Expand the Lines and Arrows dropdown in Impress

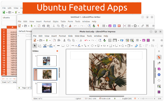(76, 46)
